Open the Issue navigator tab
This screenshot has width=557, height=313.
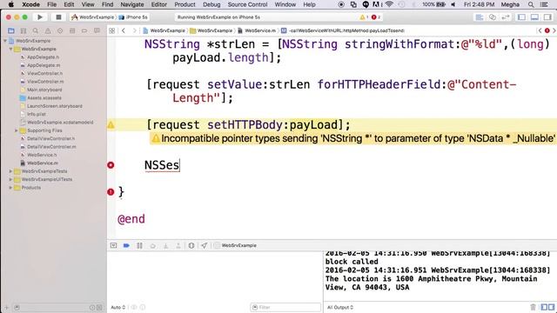(x=48, y=31)
